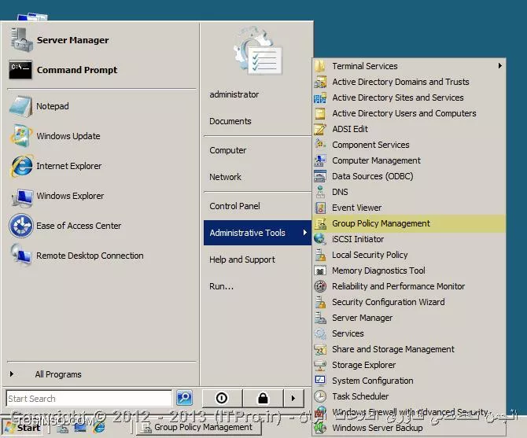Viewport: 527px width, 438px height.
Task: Click the DNS icon
Action: point(320,192)
